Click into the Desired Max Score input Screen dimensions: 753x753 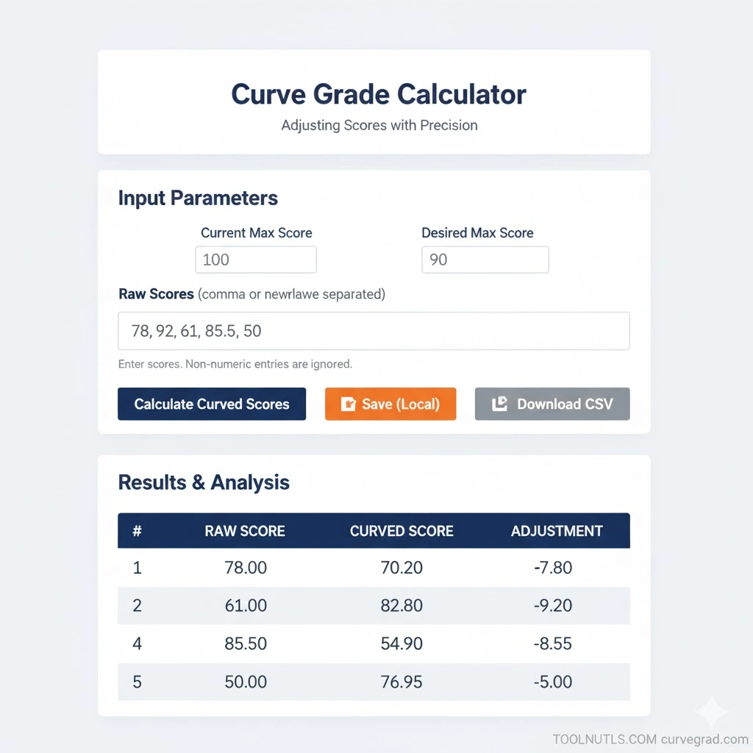point(485,260)
